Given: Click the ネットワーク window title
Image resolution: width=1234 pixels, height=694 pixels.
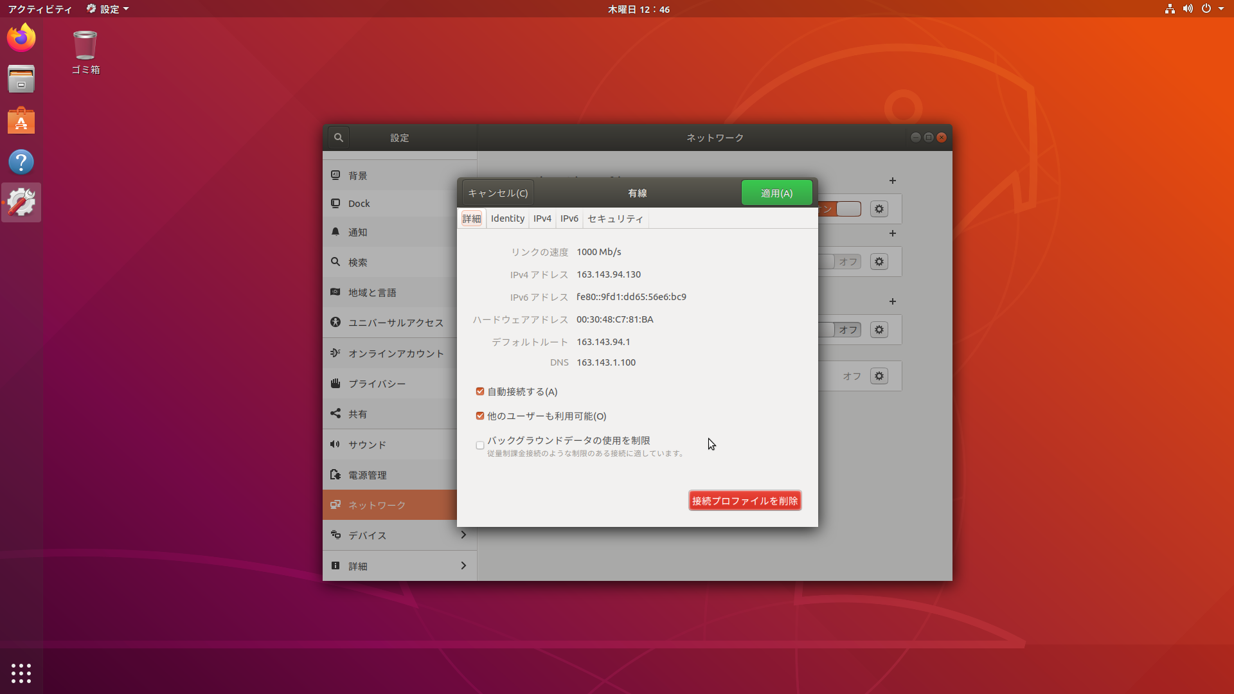Looking at the screenshot, I should [715, 138].
